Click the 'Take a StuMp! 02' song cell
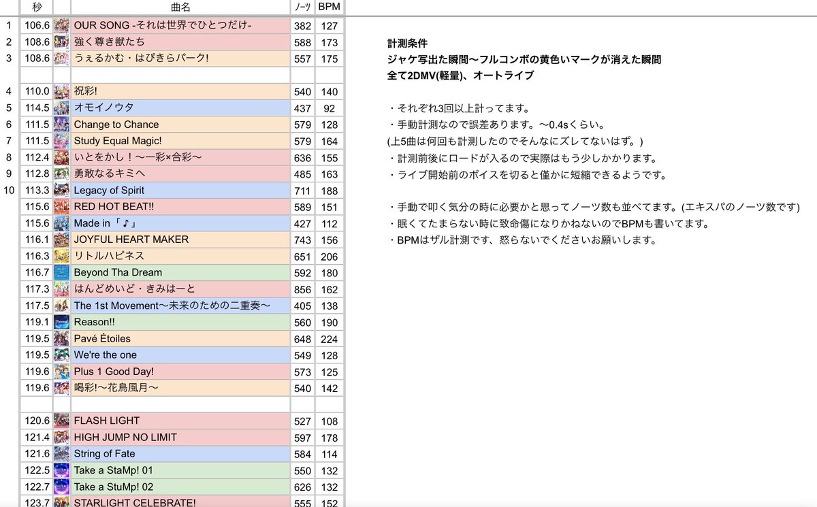 (x=180, y=487)
